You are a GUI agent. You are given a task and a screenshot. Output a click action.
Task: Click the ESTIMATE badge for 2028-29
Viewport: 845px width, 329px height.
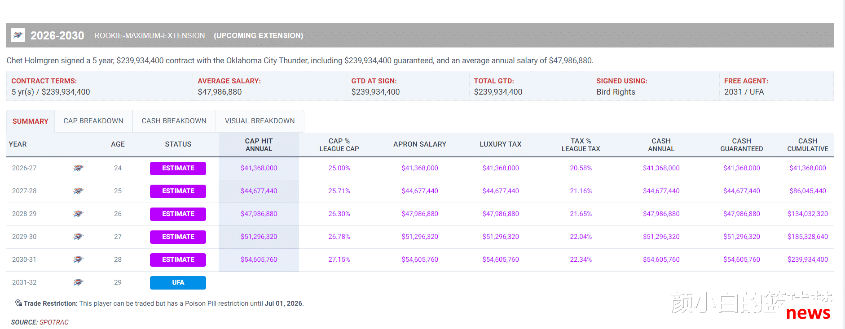tap(178, 214)
